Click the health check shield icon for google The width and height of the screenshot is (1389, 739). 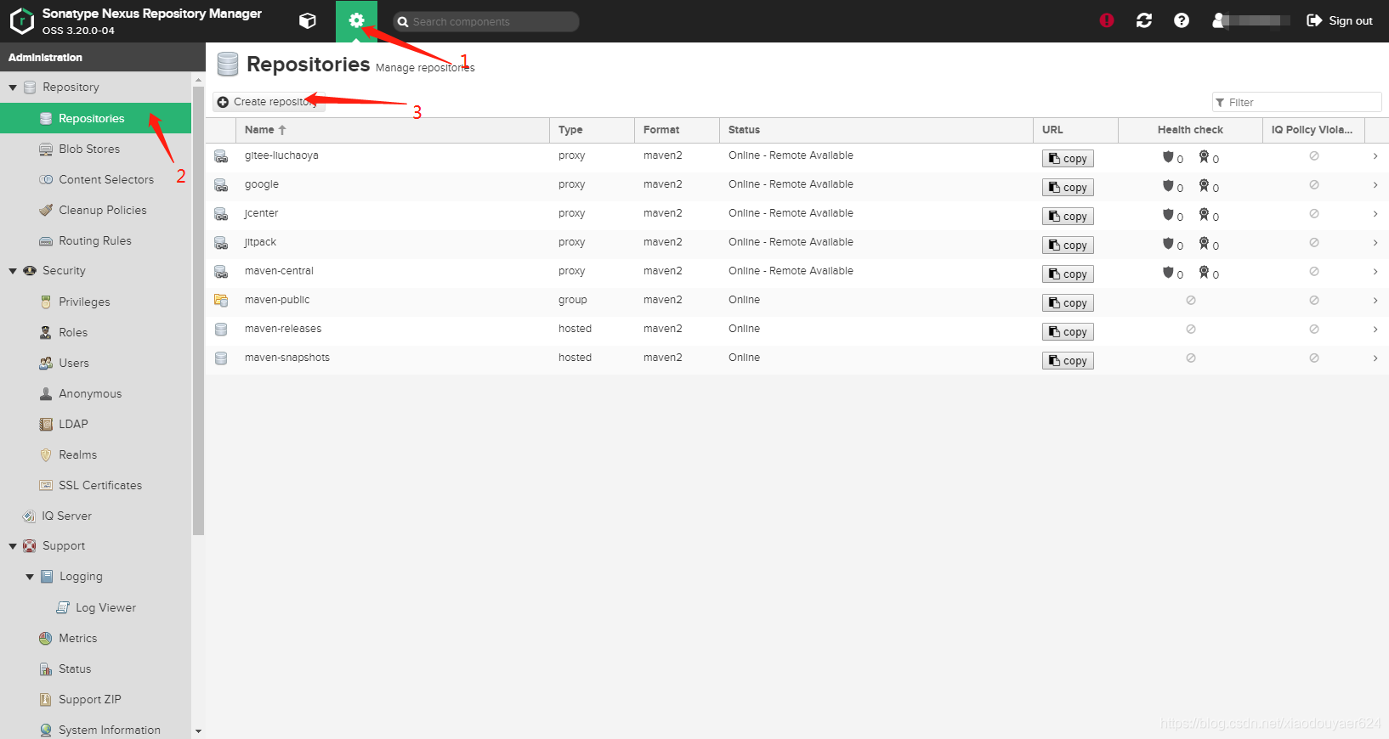click(x=1168, y=186)
